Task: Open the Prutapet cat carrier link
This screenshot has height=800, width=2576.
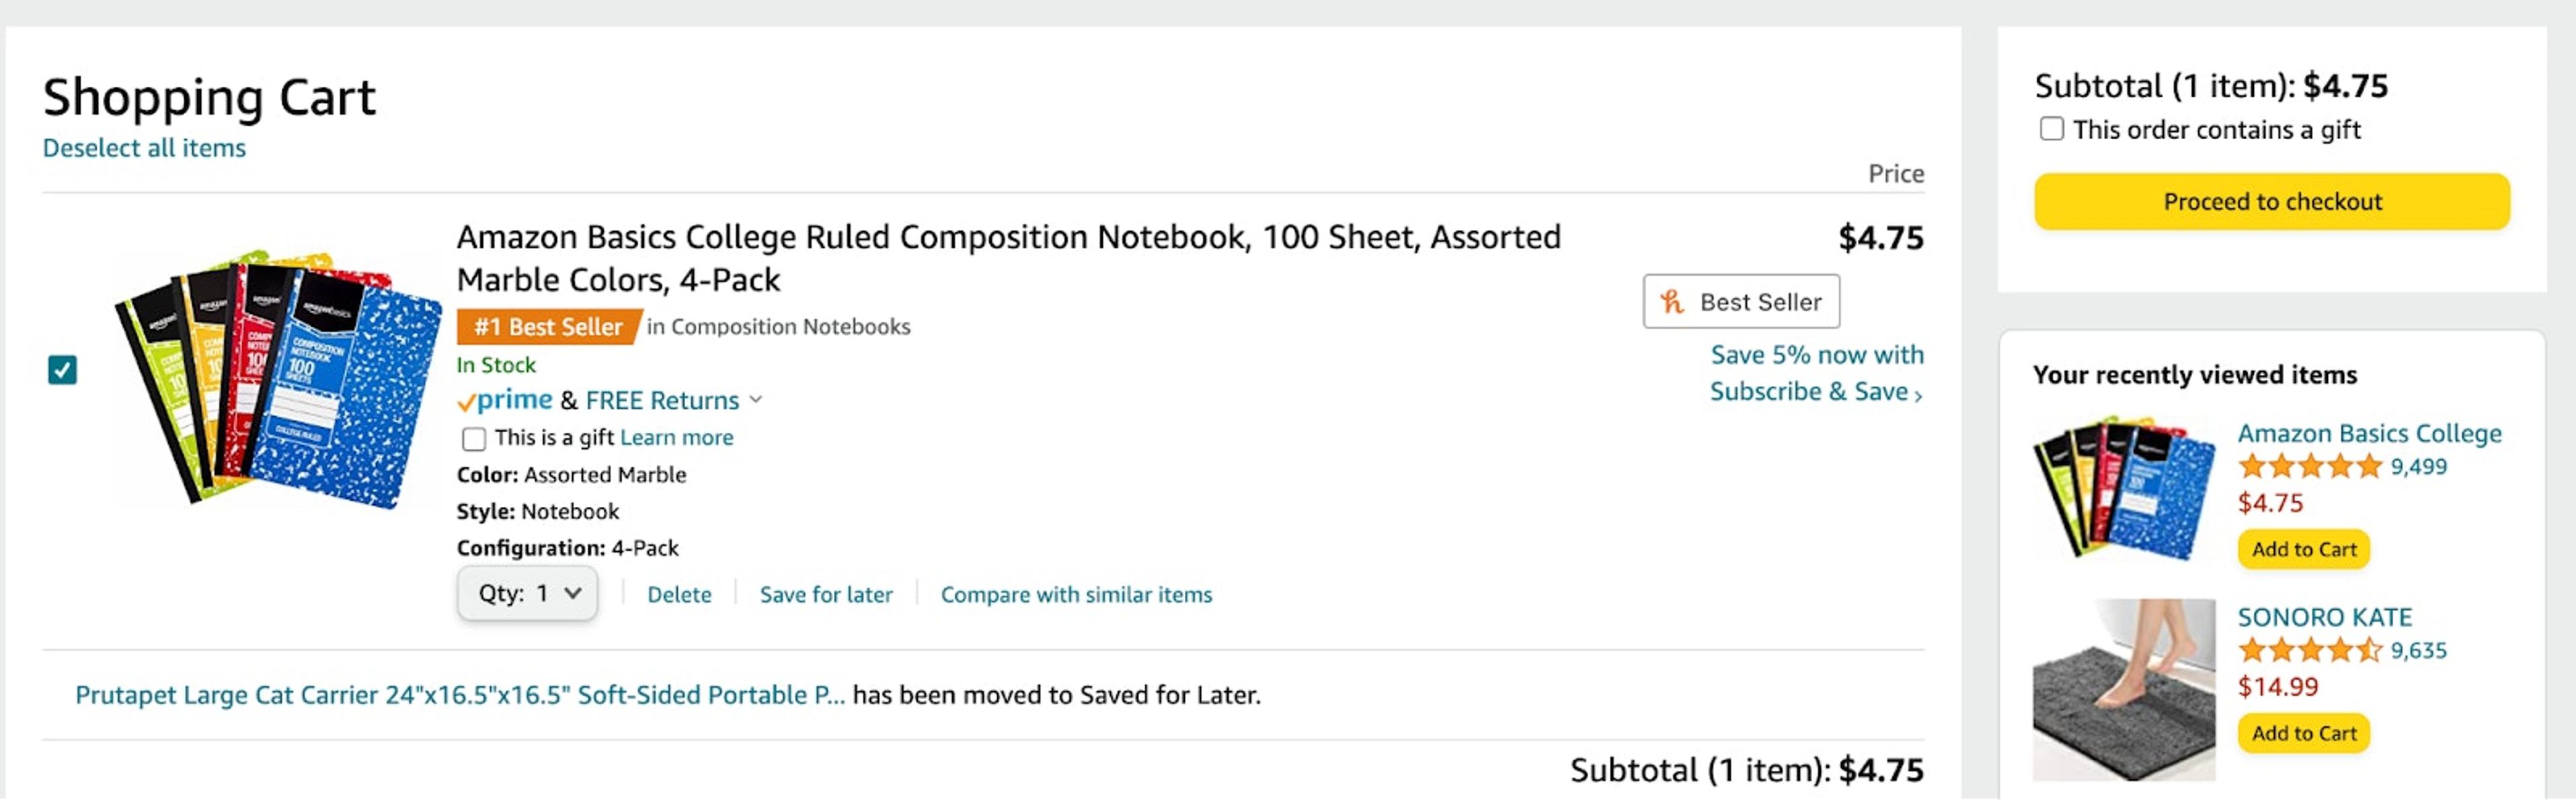Action: point(460,693)
